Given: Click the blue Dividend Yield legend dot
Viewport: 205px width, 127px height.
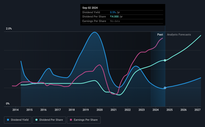Looking at the screenshot, I should 8,120.
